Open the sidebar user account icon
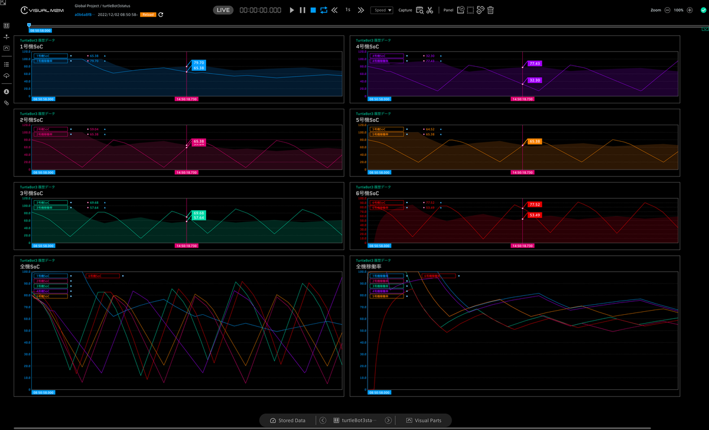709x430 pixels. point(6,92)
